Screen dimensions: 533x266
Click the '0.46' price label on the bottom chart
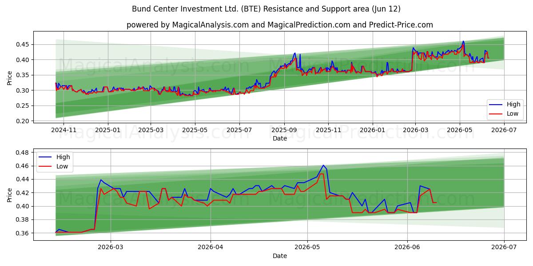[x=23, y=166]
